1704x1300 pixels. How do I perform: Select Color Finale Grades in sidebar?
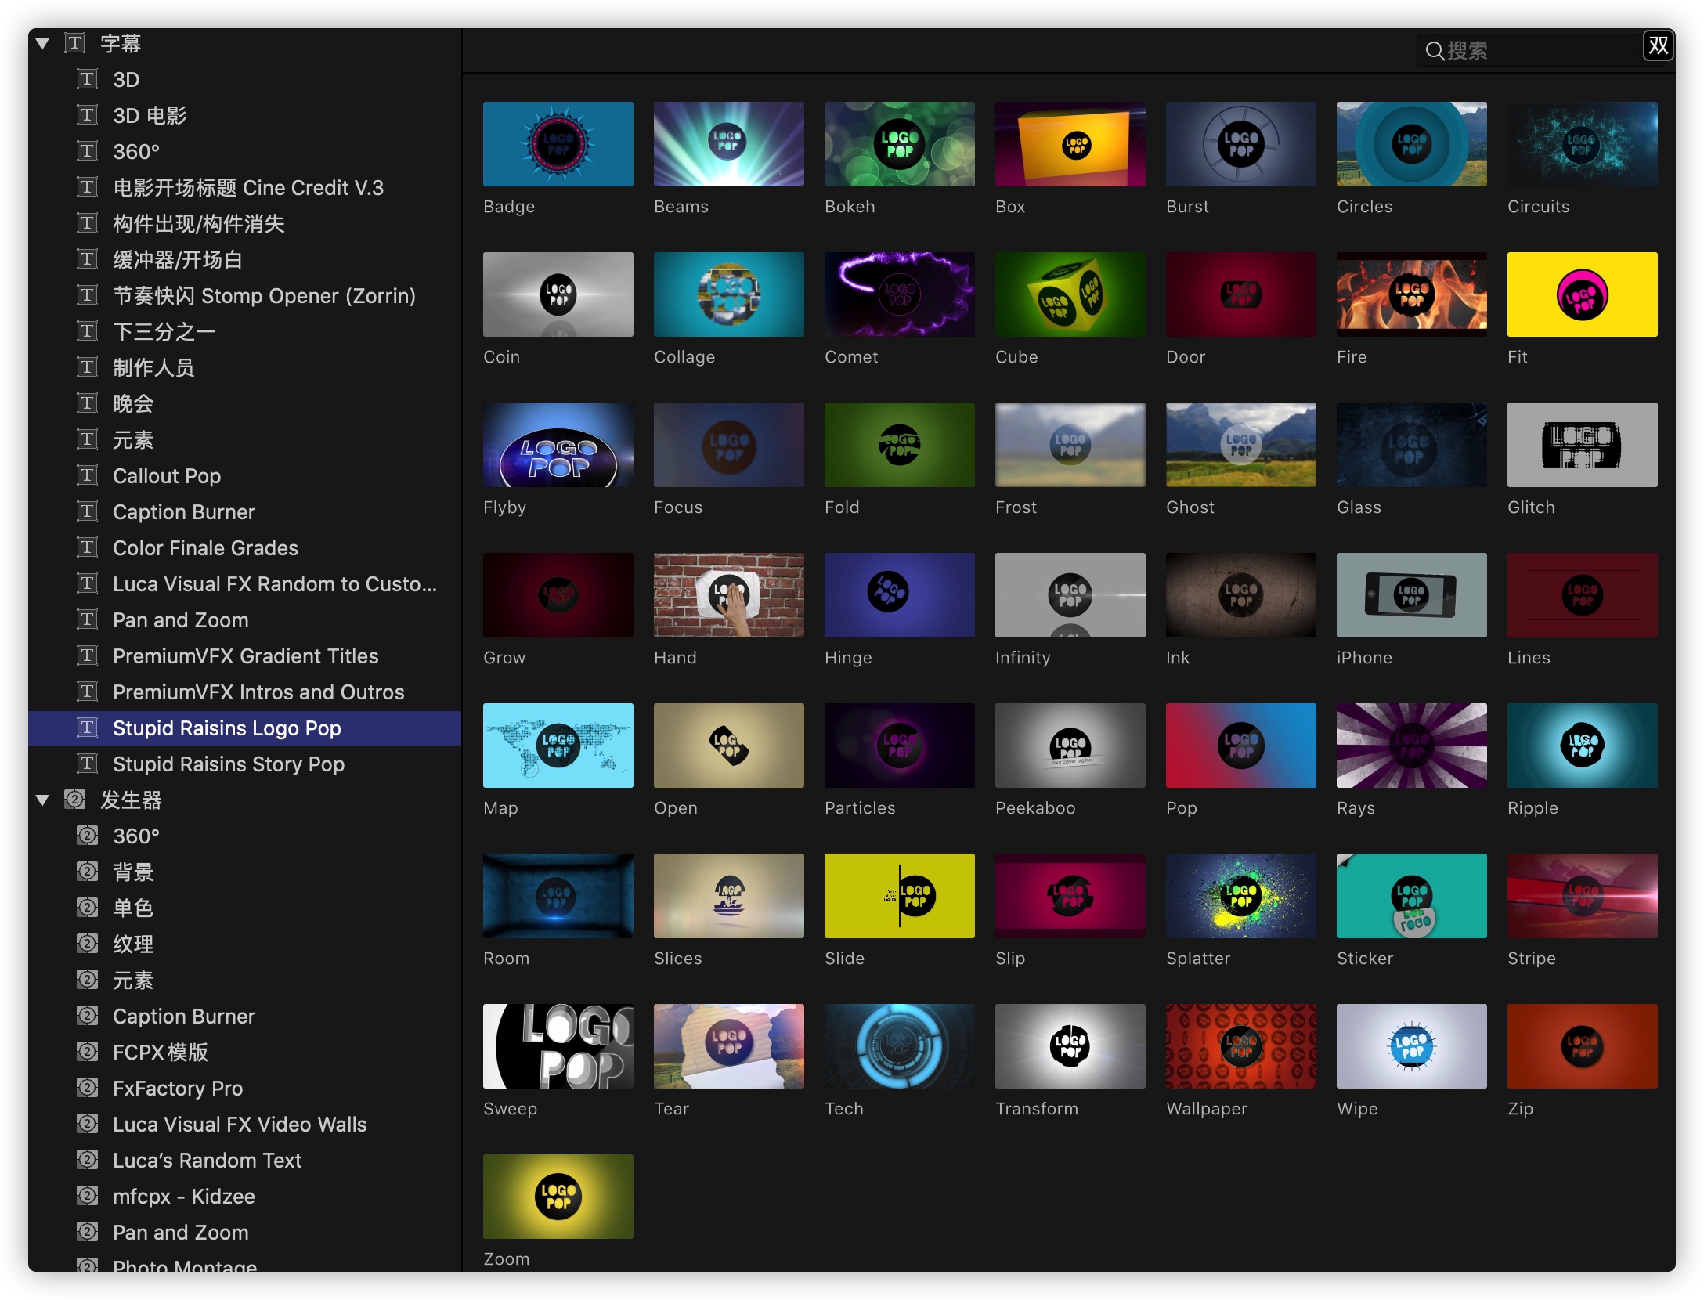[205, 548]
